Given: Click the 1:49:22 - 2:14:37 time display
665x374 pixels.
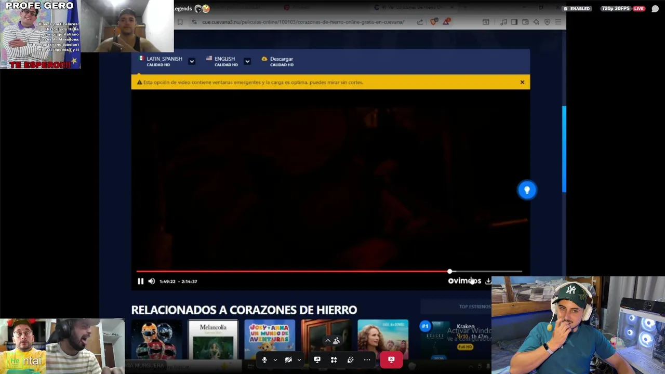Looking at the screenshot, I should (x=178, y=281).
